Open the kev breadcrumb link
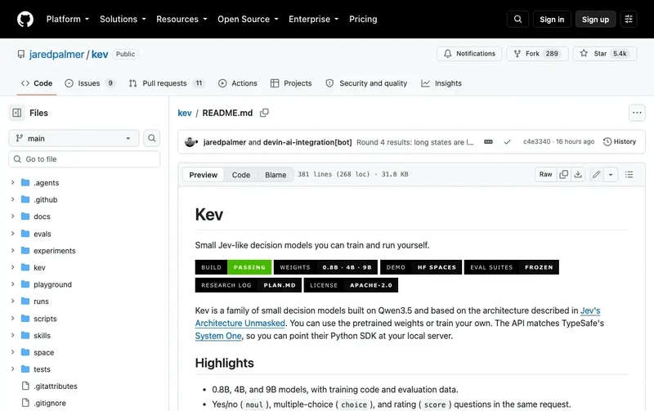The height and width of the screenshot is (411, 654). (x=185, y=113)
